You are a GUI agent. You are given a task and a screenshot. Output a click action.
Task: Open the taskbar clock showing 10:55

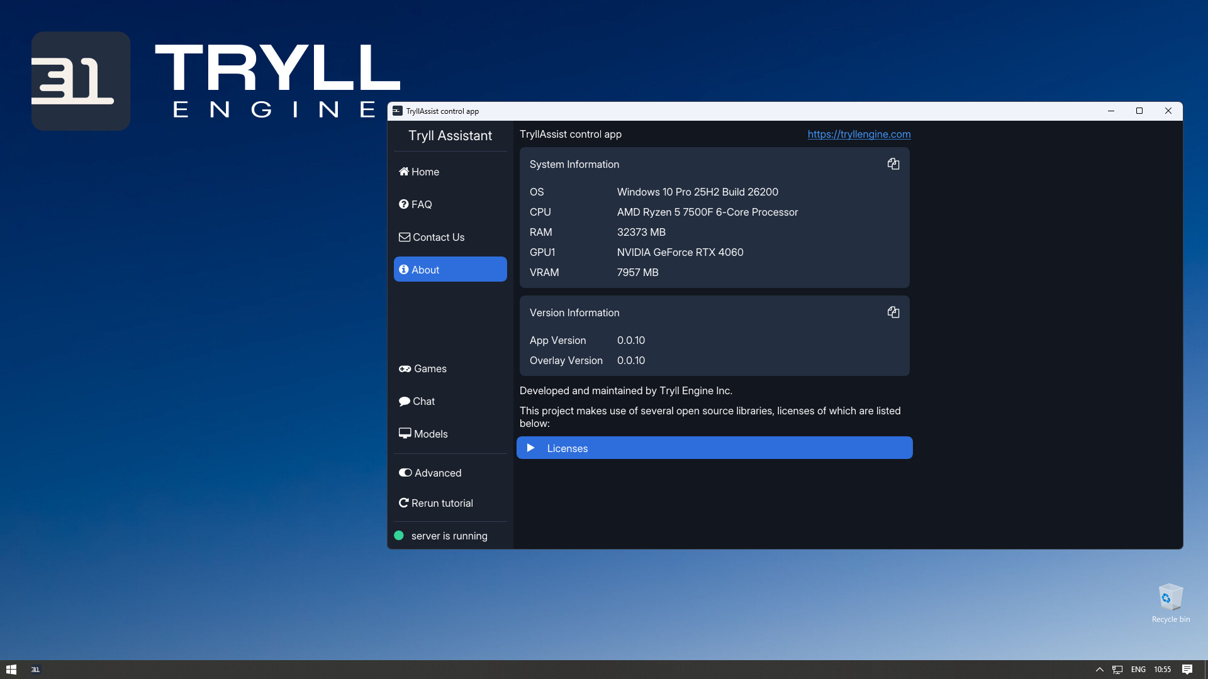click(1162, 670)
